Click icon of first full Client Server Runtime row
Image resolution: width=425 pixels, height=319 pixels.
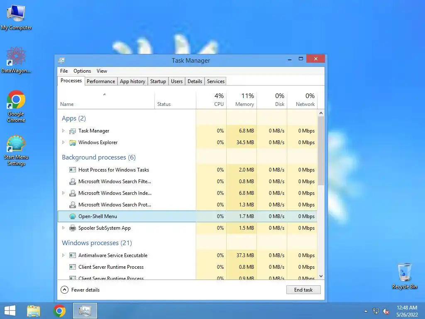(72, 267)
